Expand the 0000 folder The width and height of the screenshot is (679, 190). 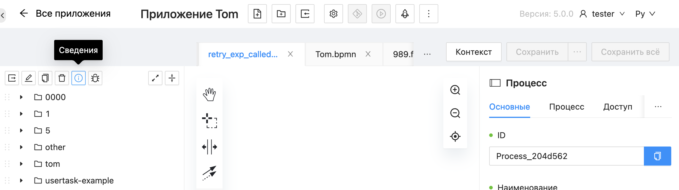tap(21, 97)
